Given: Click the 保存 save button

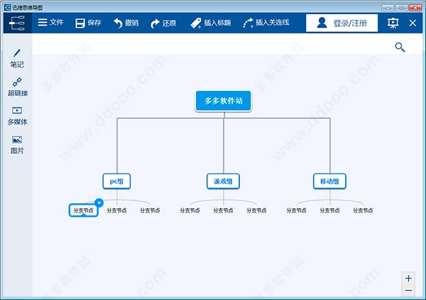Looking at the screenshot, I should click(88, 23).
